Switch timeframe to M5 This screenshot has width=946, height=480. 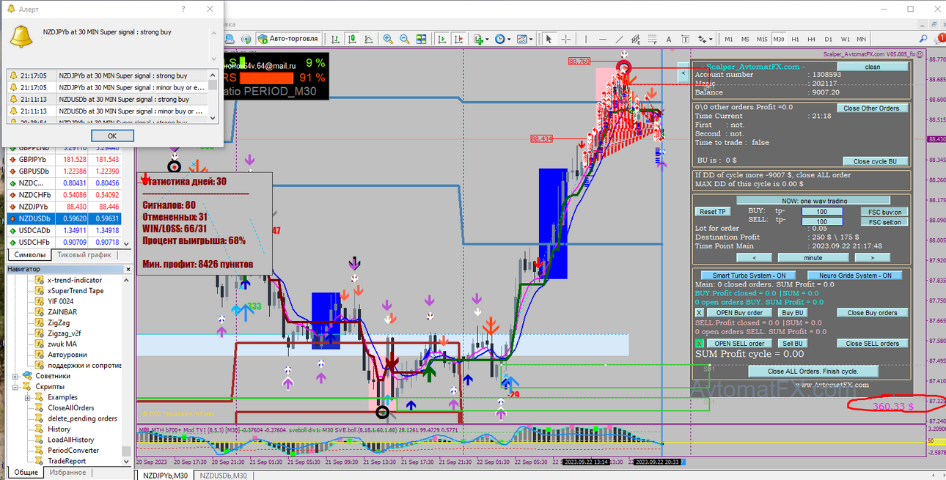coord(745,39)
